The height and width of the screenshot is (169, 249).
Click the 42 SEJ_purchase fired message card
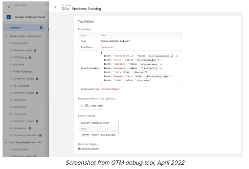click(91, 106)
